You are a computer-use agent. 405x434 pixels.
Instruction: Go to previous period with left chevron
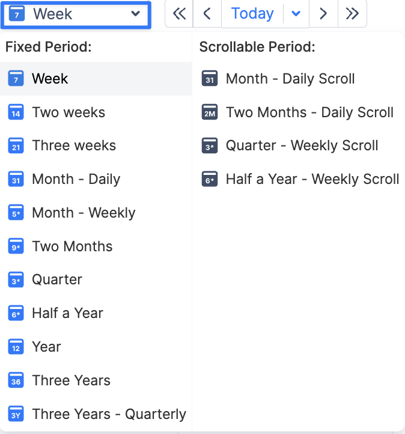[207, 14]
